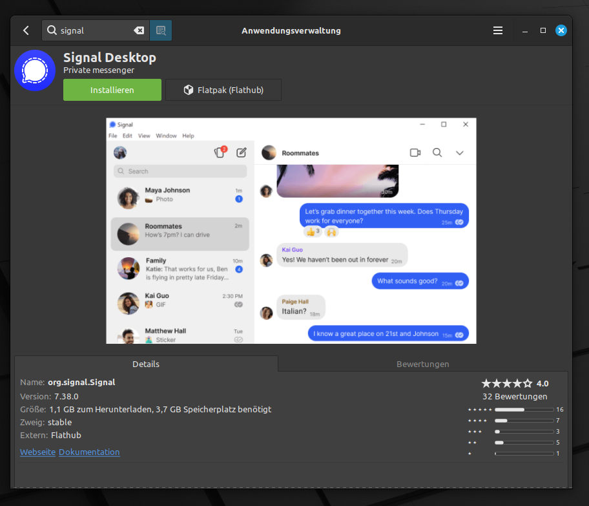Screen dimensions: 589x506
Task: Click the one-star rating bar
Action: (524, 454)
